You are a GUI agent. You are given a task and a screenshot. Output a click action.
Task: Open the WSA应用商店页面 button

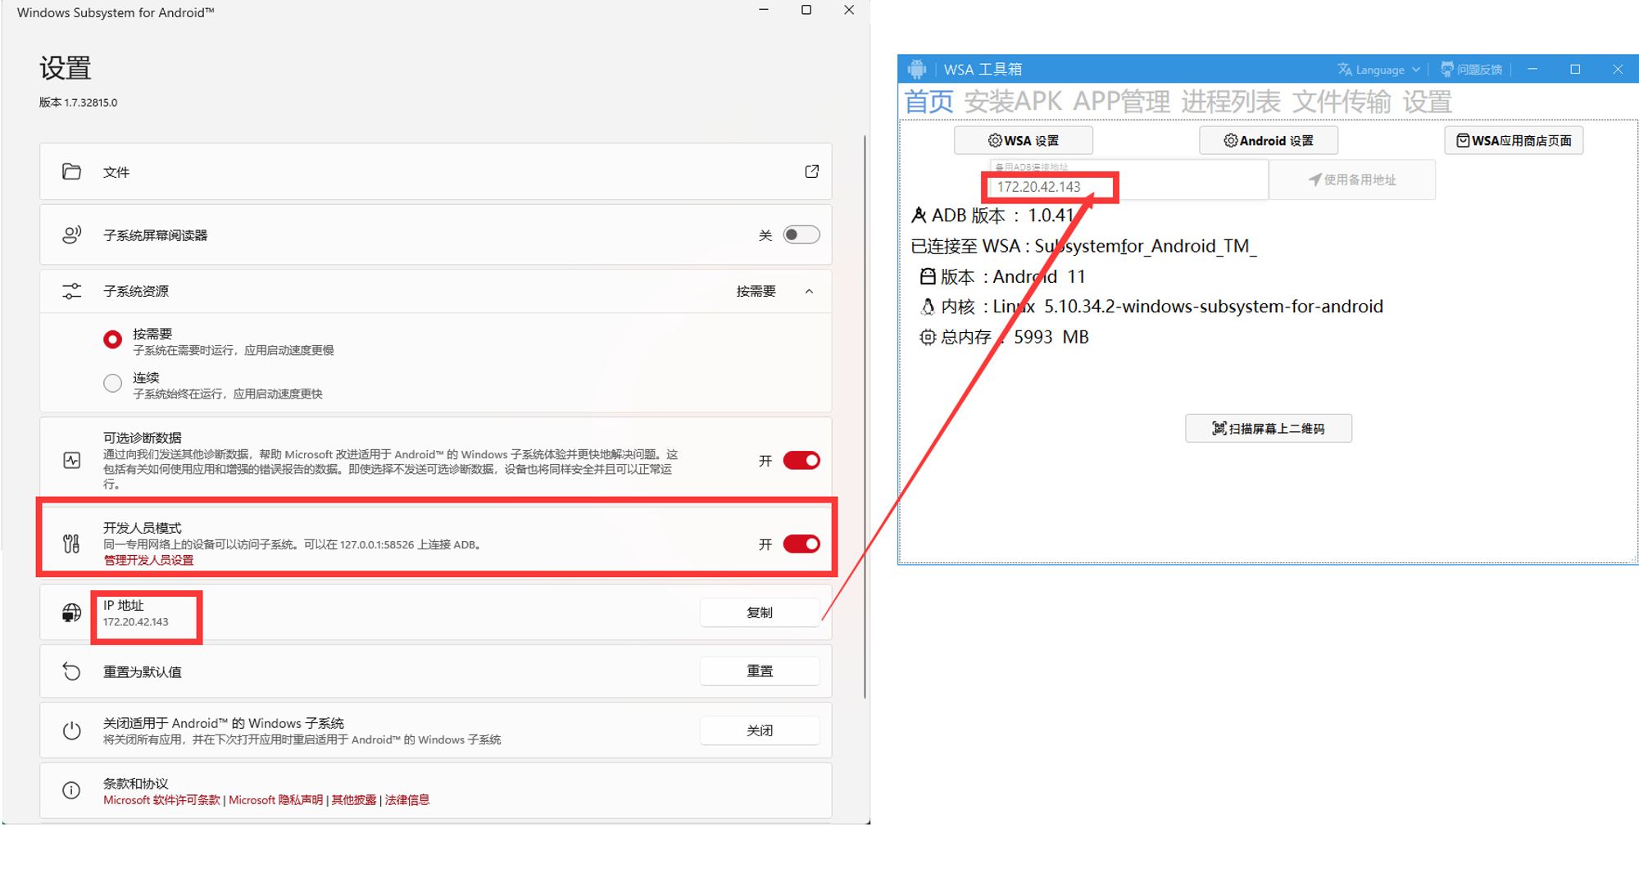(1514, 140)
